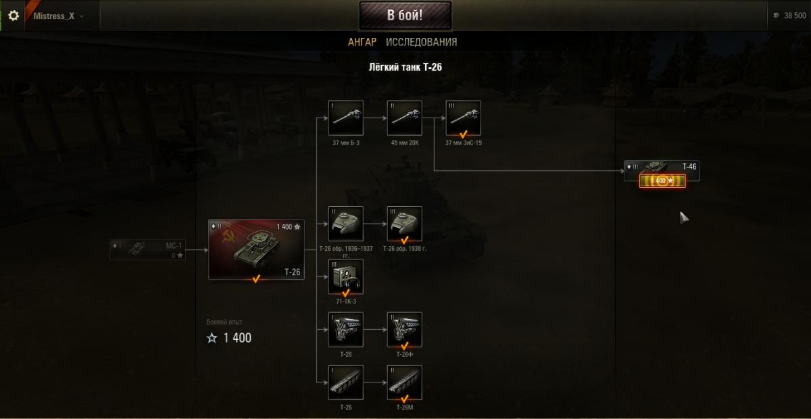The image size is (811, 419).
Task: Switch to the АНГАР tab
Action: (x=362, y=42)
